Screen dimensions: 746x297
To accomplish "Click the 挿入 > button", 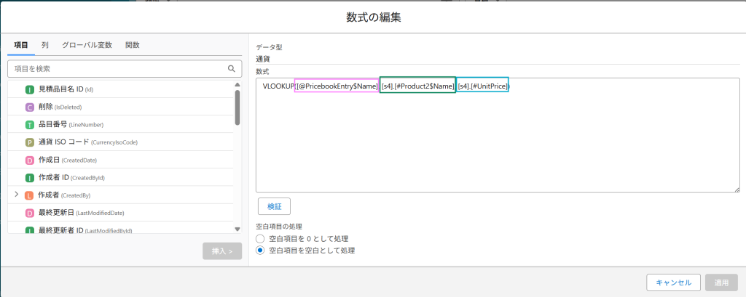I will (x=222, y=251).
